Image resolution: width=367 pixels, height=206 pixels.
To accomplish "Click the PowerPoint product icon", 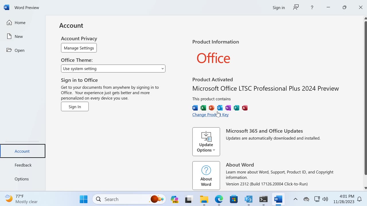I will [x=212, y=108].
